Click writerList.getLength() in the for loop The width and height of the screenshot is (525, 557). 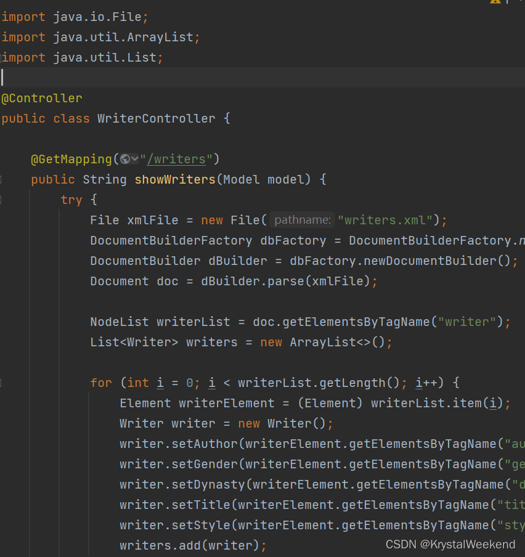click(319, 383)
